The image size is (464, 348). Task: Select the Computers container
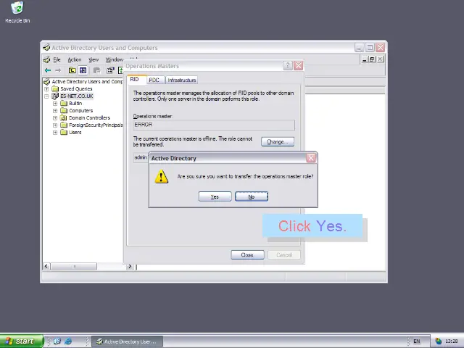point(80,111)
